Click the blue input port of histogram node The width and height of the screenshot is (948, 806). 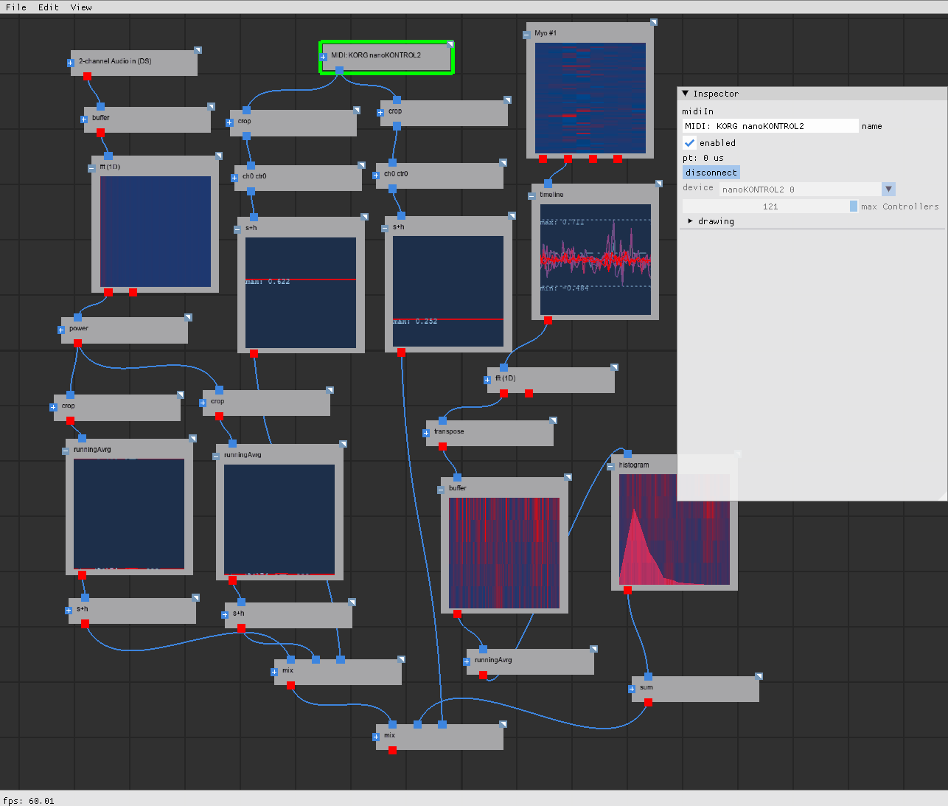pyautogui.click(x=627, y=454)
